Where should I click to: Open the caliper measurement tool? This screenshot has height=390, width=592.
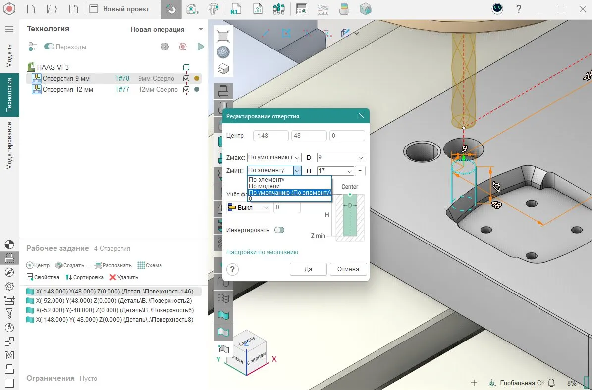tap(213, 9)
